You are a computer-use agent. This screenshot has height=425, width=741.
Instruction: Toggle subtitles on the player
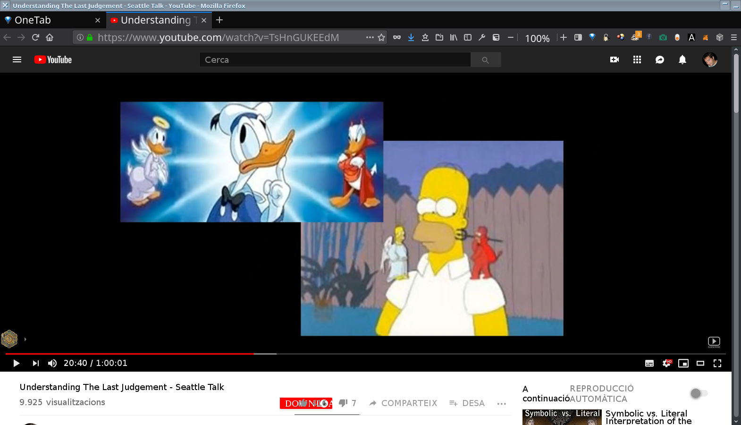[x=649, y=363]
